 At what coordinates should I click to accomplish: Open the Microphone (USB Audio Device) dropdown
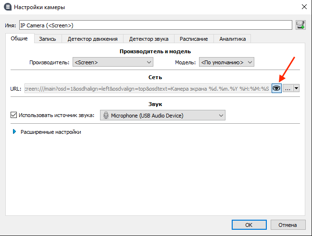pyautogui.click(x=162, y=115)
